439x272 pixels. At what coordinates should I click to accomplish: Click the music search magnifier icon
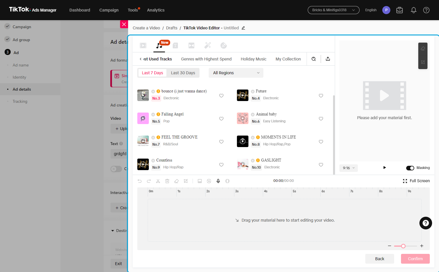[x=314, y=59]
